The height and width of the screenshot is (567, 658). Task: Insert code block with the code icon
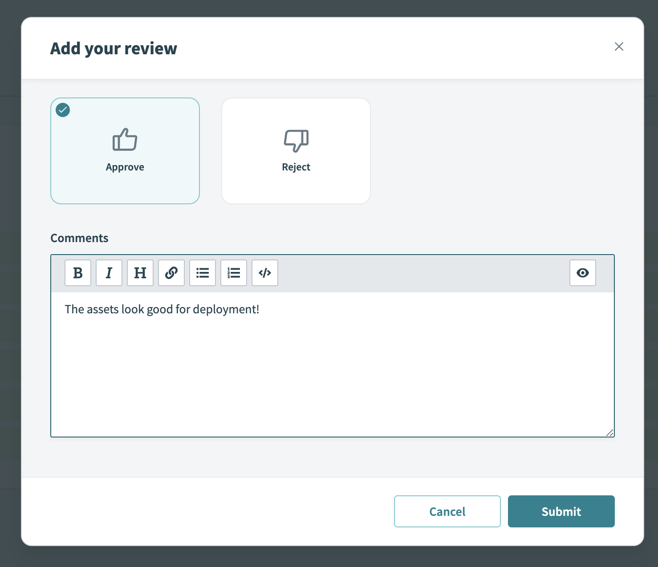click(265, 273)
